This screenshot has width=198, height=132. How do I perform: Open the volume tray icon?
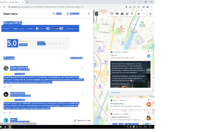click(x=136, y=127)
